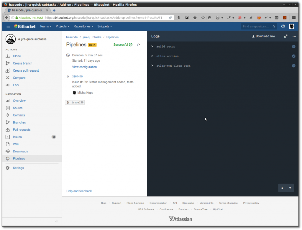
Task: Clone the jira-quick-subtasks repository
Action: [x=17, y=56]
